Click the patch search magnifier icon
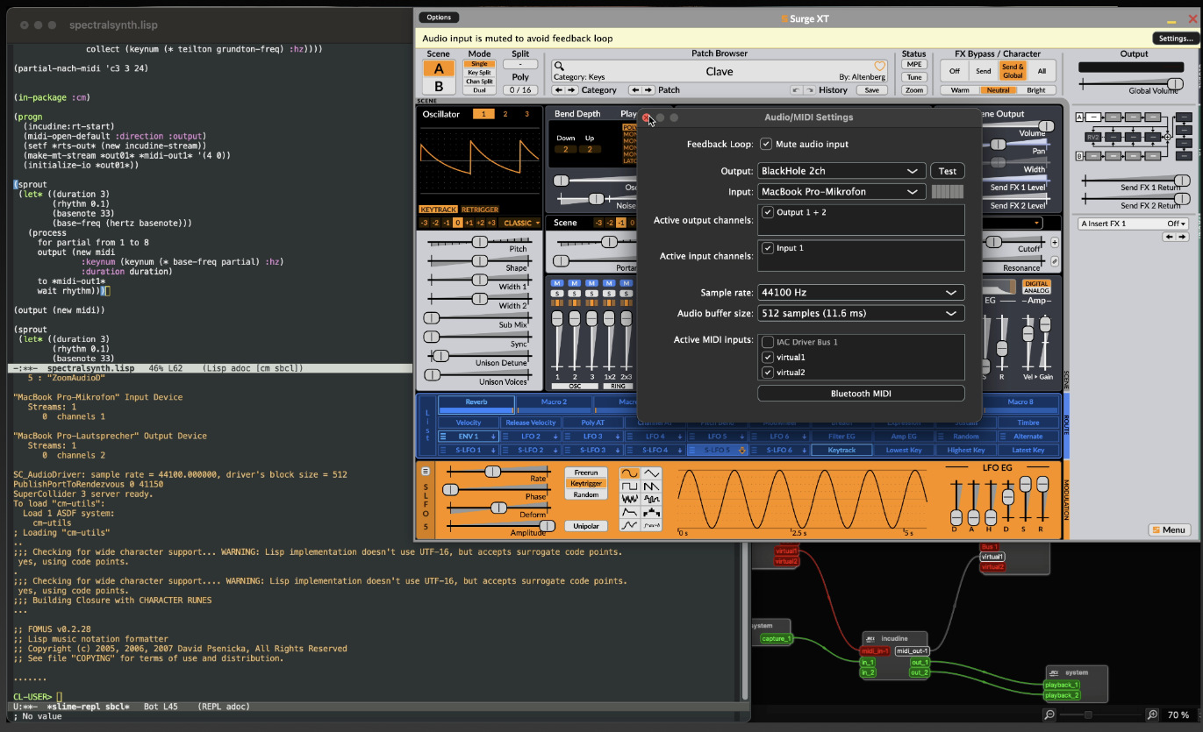Viewport: 1203px width, 732px height. 559,66
